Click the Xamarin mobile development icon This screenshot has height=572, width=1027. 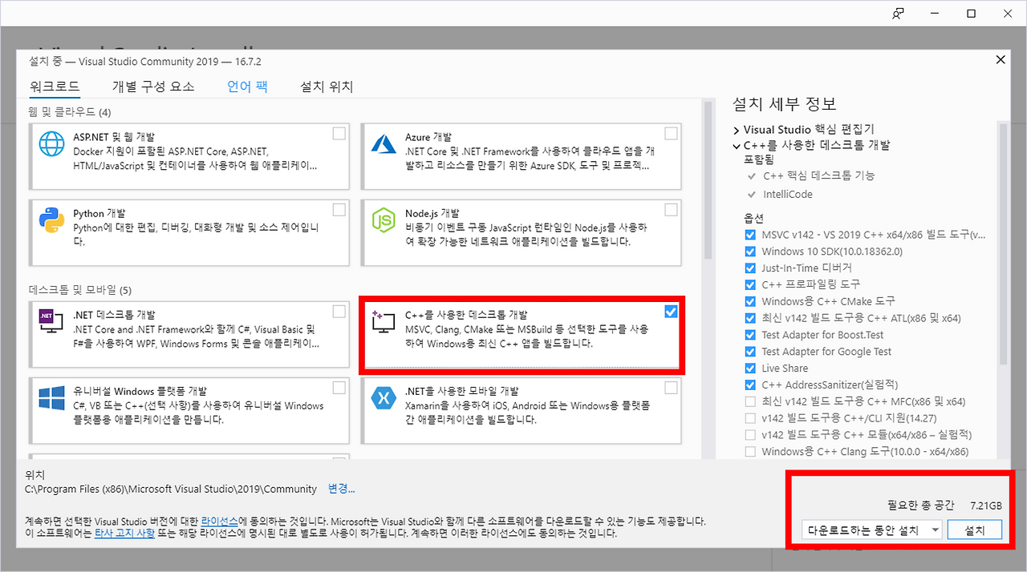click(384, 397)
